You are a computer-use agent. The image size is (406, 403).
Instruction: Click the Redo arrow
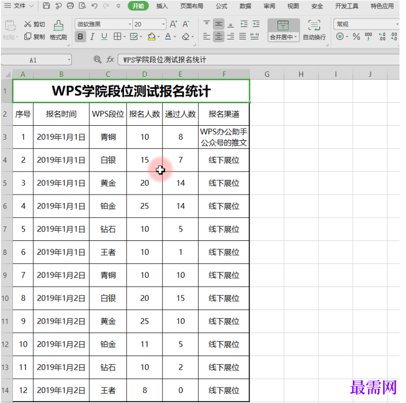coord(106,5)
